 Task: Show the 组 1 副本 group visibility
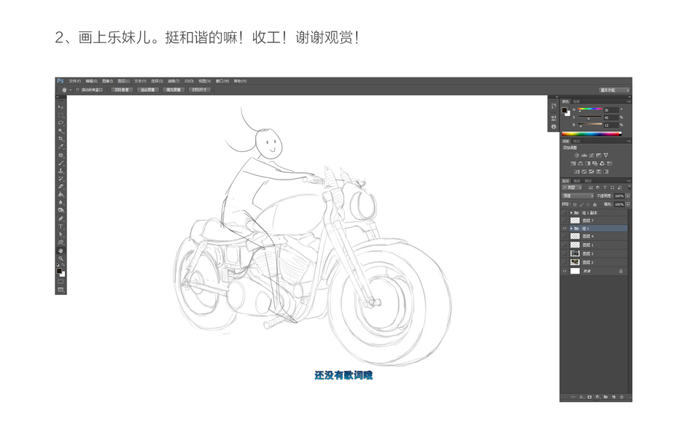[564, 212]
